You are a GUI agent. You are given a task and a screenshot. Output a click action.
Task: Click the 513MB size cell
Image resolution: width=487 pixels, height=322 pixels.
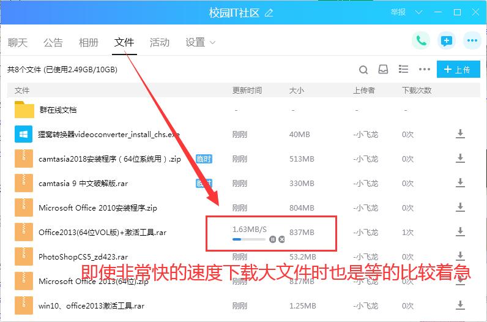click(302, 159)
